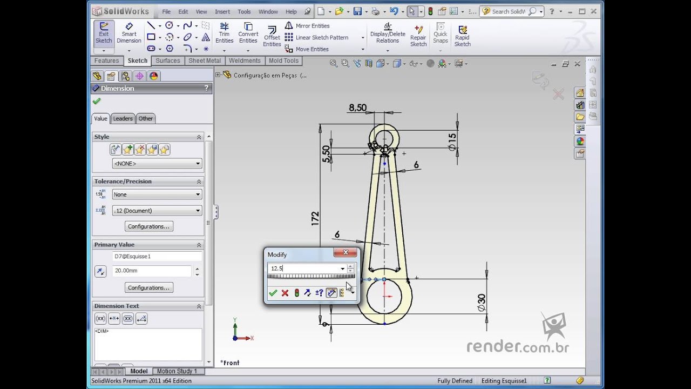Screen dimensions: 691x389
Task: Click Configurations button under Tolerance/Precision
Action: click(149, 226)
